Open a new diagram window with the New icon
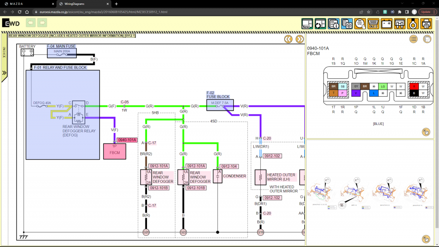Screen dimensions: 439x247 307,24
